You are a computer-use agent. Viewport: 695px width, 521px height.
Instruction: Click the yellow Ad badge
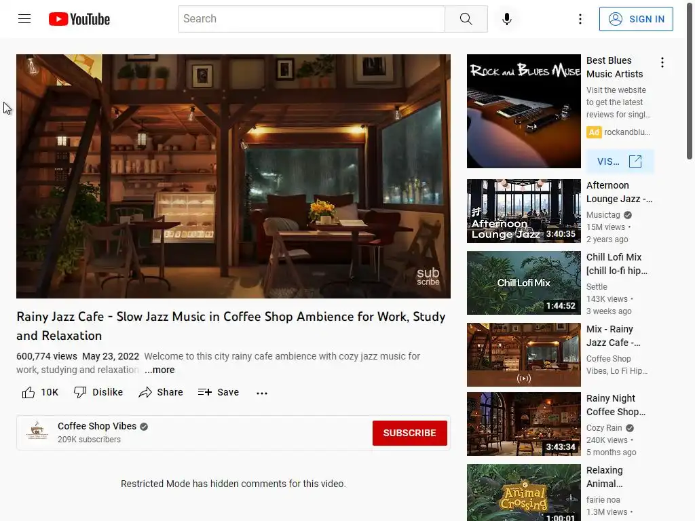click(594, 132)
